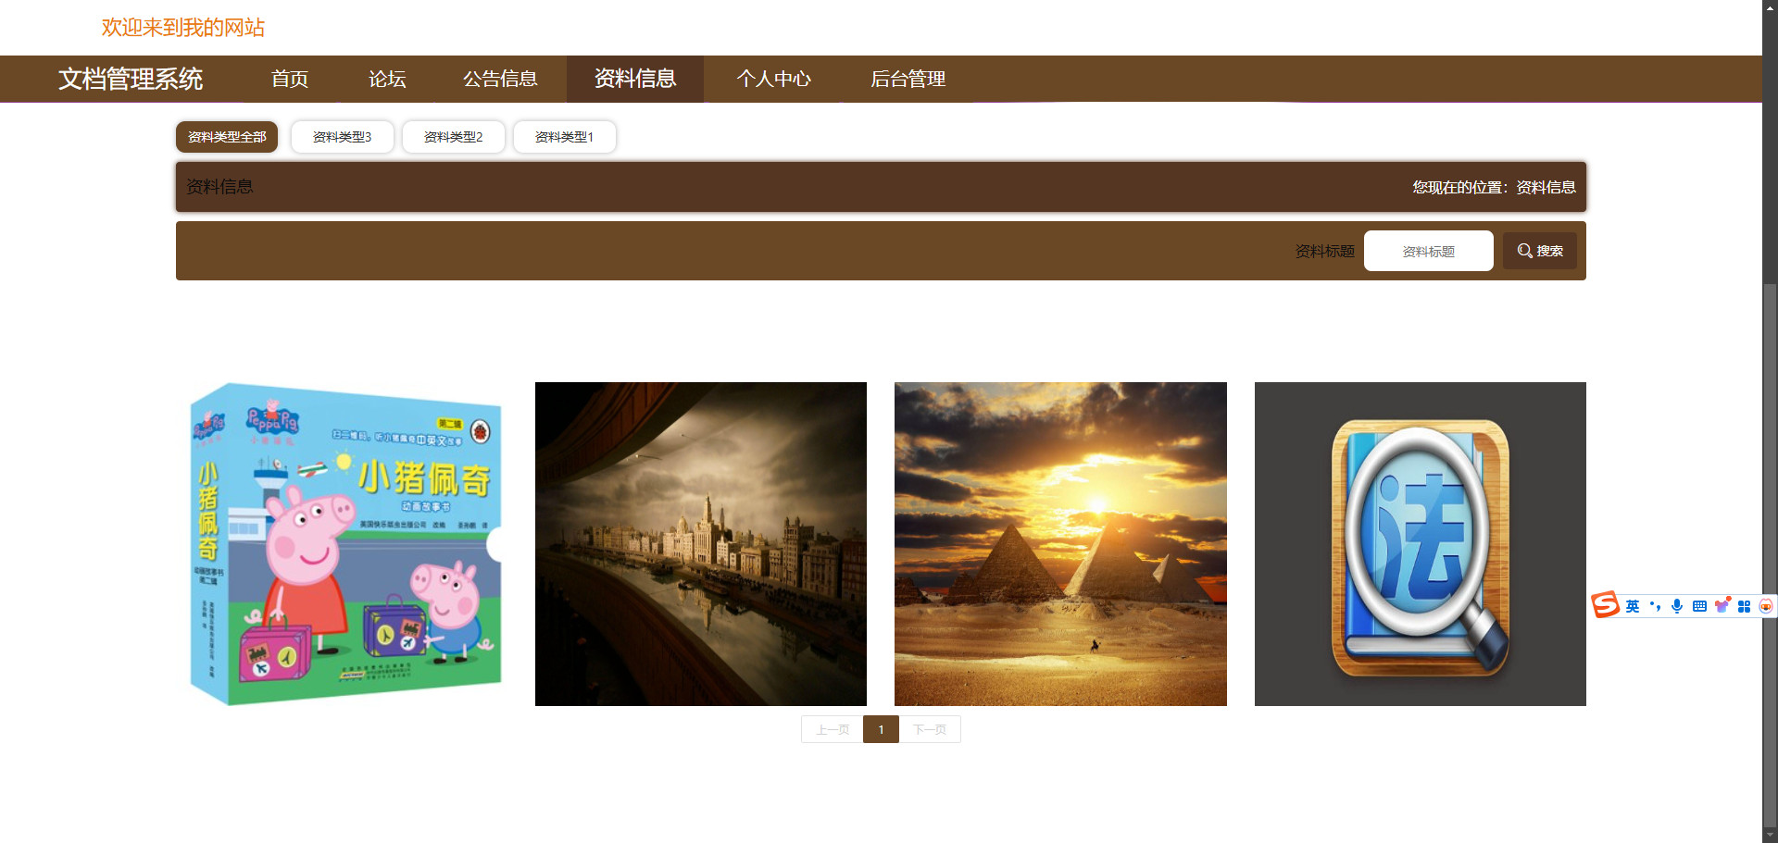Image resolution: width=1778 pixels, height=843 pixels.
Task: Open the 法 magnifier book icon thumbnail
Action: 1421,544
